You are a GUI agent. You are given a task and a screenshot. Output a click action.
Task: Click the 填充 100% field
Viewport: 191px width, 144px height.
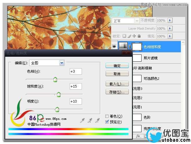(162, 36)
